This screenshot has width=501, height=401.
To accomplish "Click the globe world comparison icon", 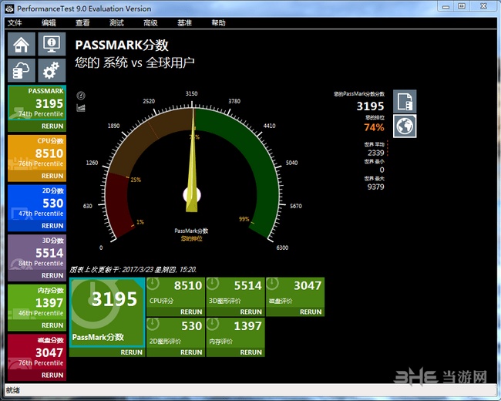I will click(405, 126).
